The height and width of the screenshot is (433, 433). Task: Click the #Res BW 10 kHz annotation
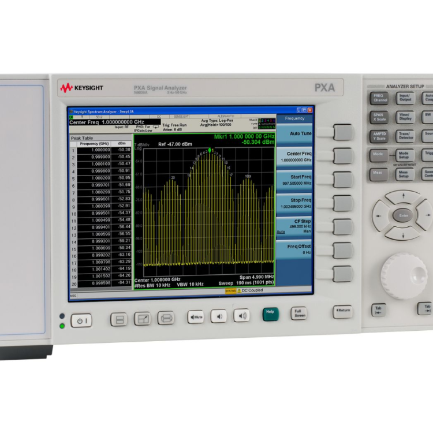pos(152,285)
